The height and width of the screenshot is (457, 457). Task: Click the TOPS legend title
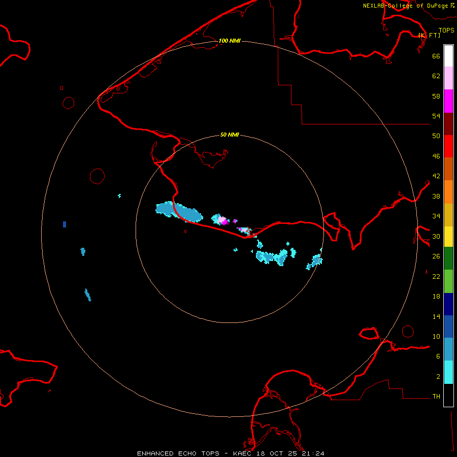(x=446, y=30)
